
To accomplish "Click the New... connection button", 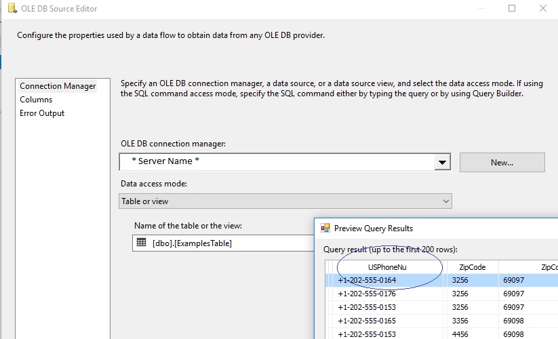I will (x=502, y=163).
